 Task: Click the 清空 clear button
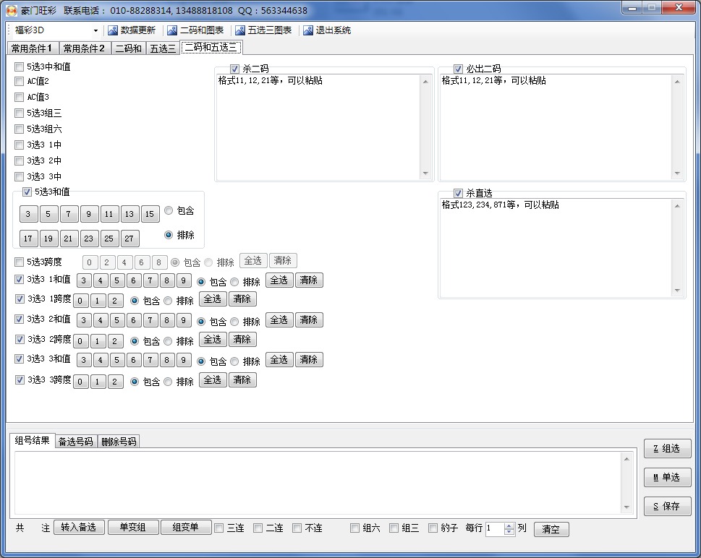tap(551, 529)
